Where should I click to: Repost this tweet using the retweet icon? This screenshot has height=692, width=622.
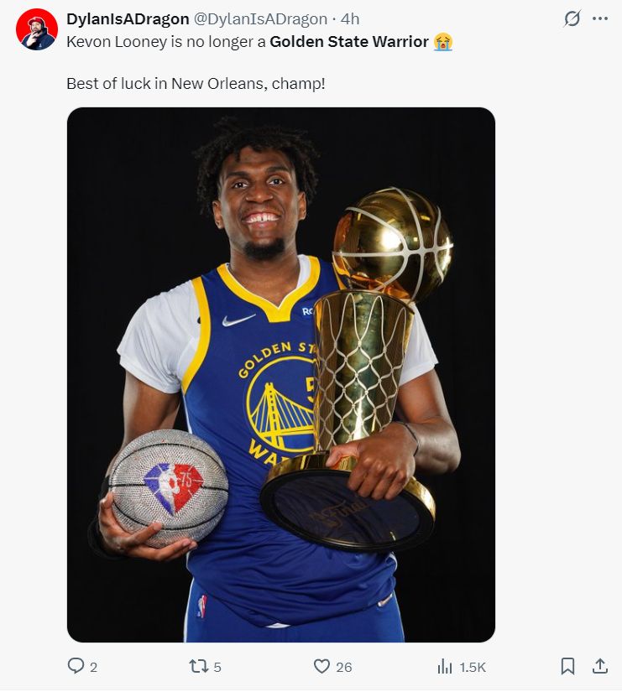point(198,666)
